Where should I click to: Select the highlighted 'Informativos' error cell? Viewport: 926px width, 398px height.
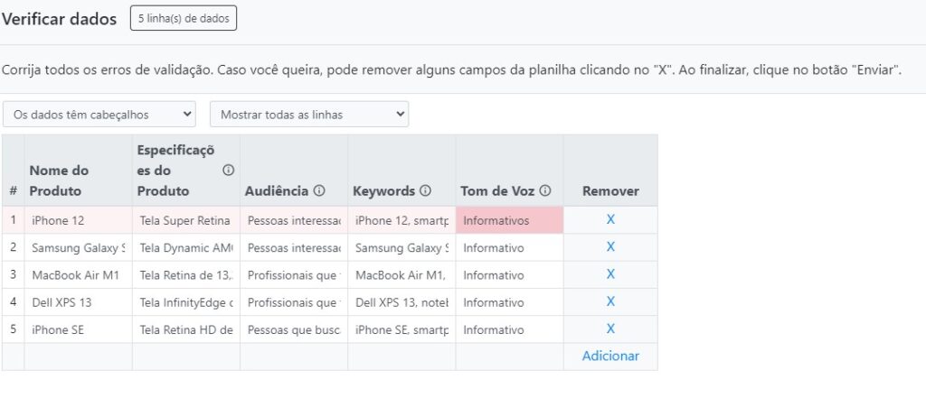click(x=509, y=220)
